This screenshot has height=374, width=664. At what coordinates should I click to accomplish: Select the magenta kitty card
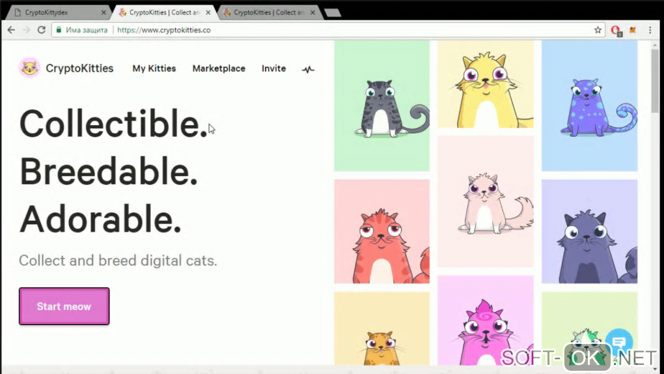pos(485,320)
